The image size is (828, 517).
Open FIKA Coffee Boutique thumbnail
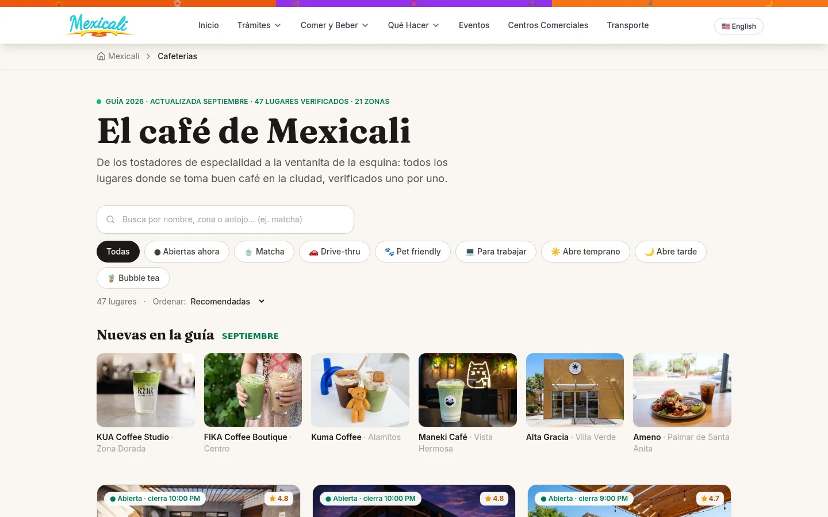pyautogui.click(x=253, y=390)
